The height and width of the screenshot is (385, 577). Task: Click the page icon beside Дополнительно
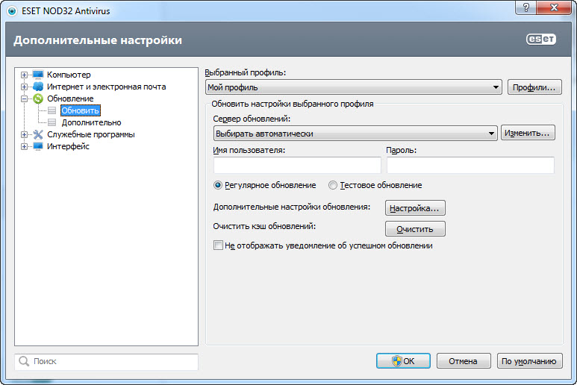click(52, 122)
